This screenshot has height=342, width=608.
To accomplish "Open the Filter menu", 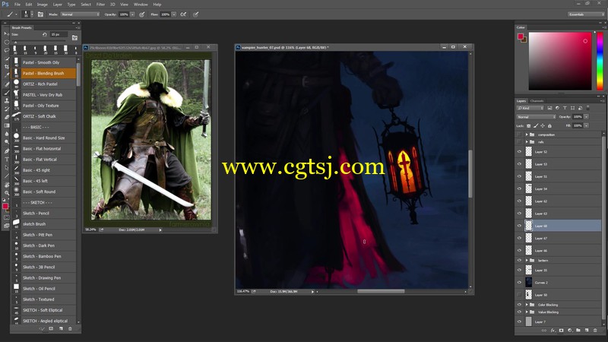I will click(100, 5).
